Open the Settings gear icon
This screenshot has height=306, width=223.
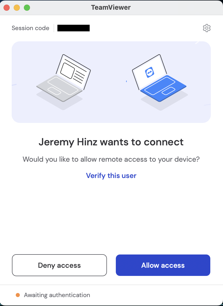(x=206, y=28)
